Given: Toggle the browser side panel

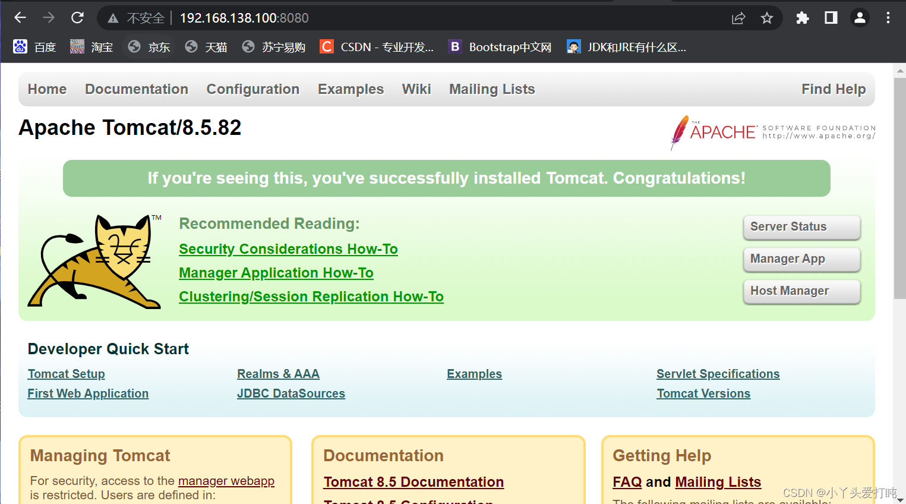Looking at the screenshot, I should click(831, 18).
